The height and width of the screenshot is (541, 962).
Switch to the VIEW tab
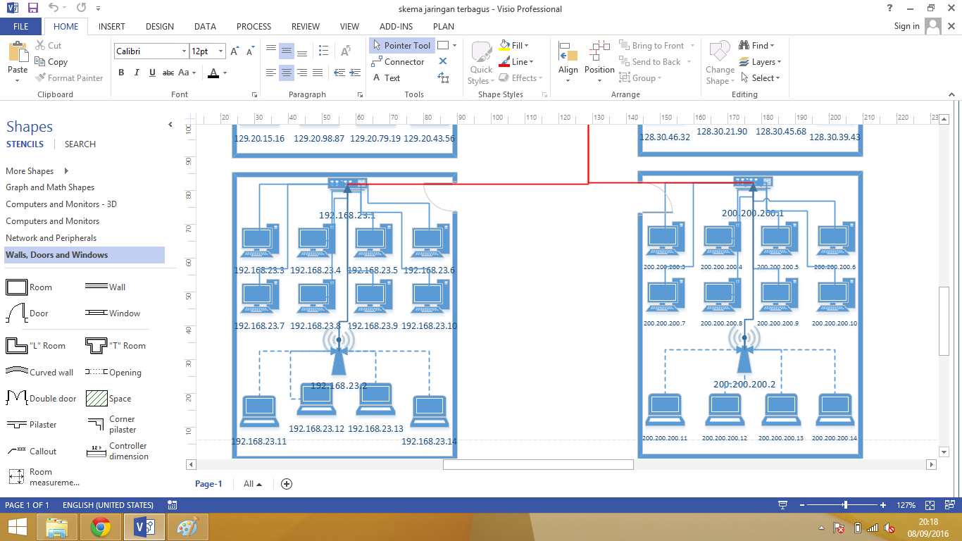(349, 27)
